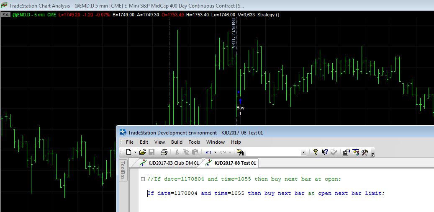Click the SA status box in chart header
The height and width of the screenshot is (212, 434).
click(5, 15)
